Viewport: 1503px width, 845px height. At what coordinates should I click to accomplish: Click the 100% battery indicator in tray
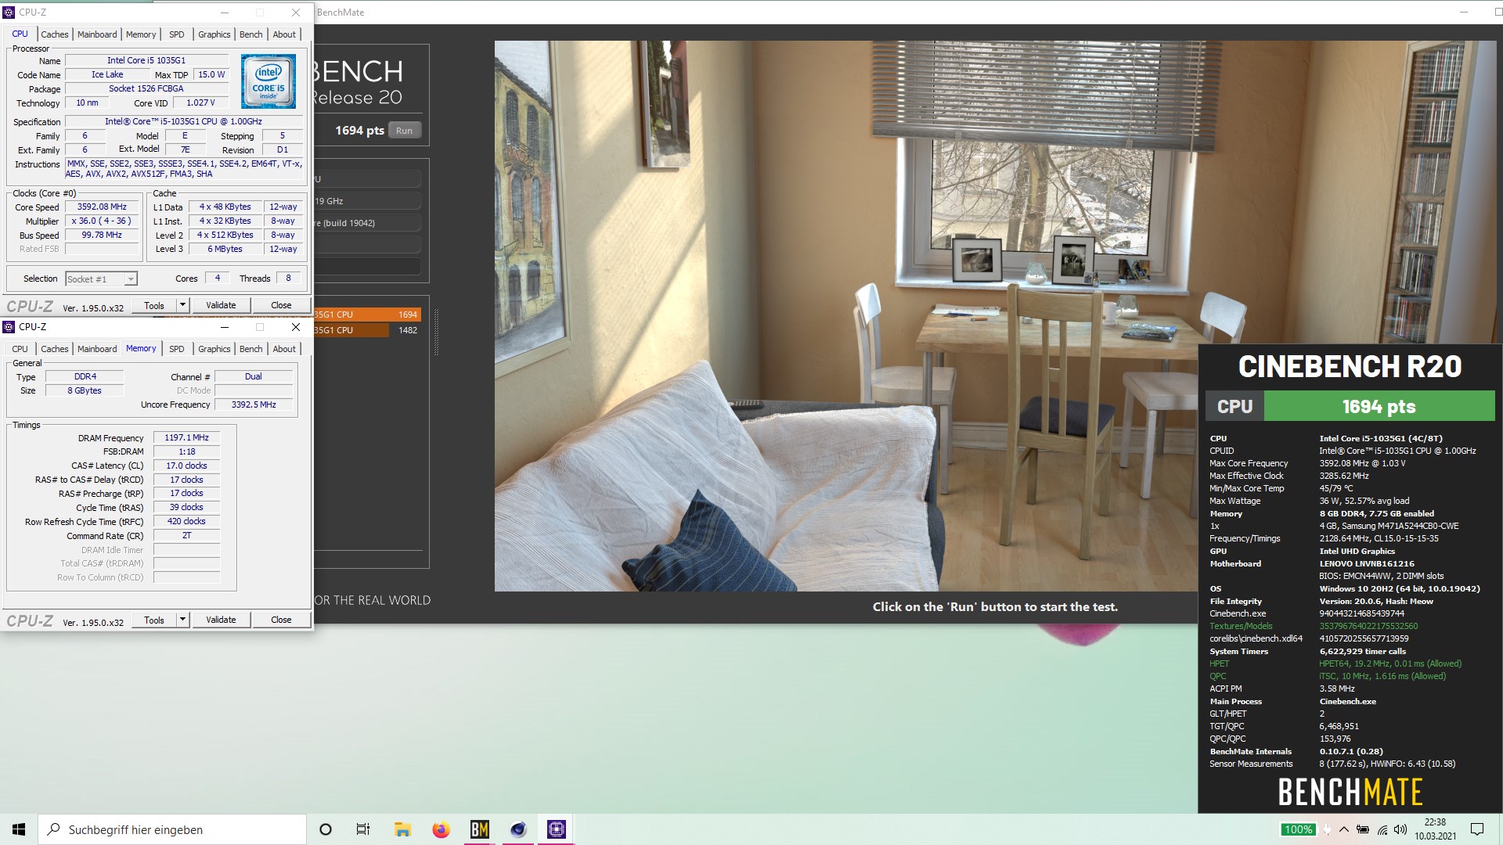[1298, 829]
